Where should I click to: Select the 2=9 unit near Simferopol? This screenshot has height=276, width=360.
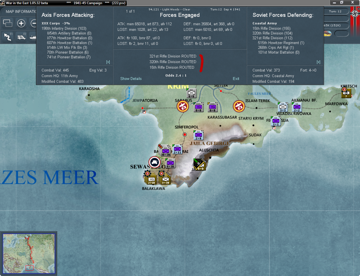click(198, 135)
